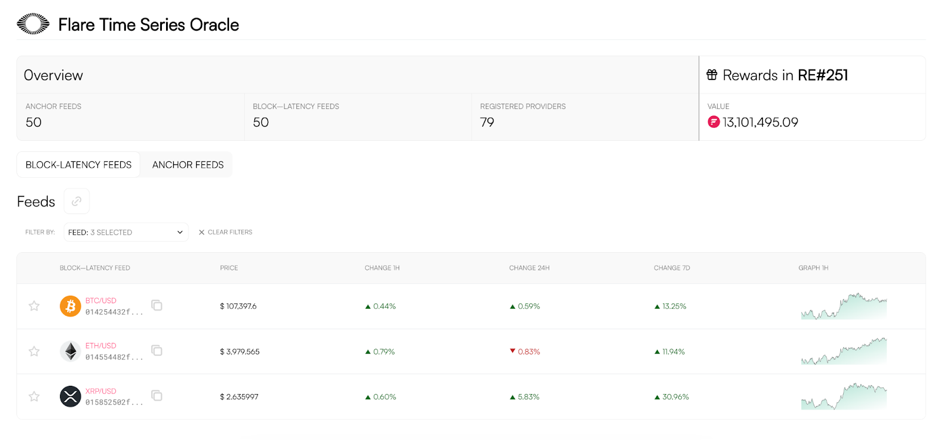Click the Feeds heading

pyautogui.click(x=36, y=201)
